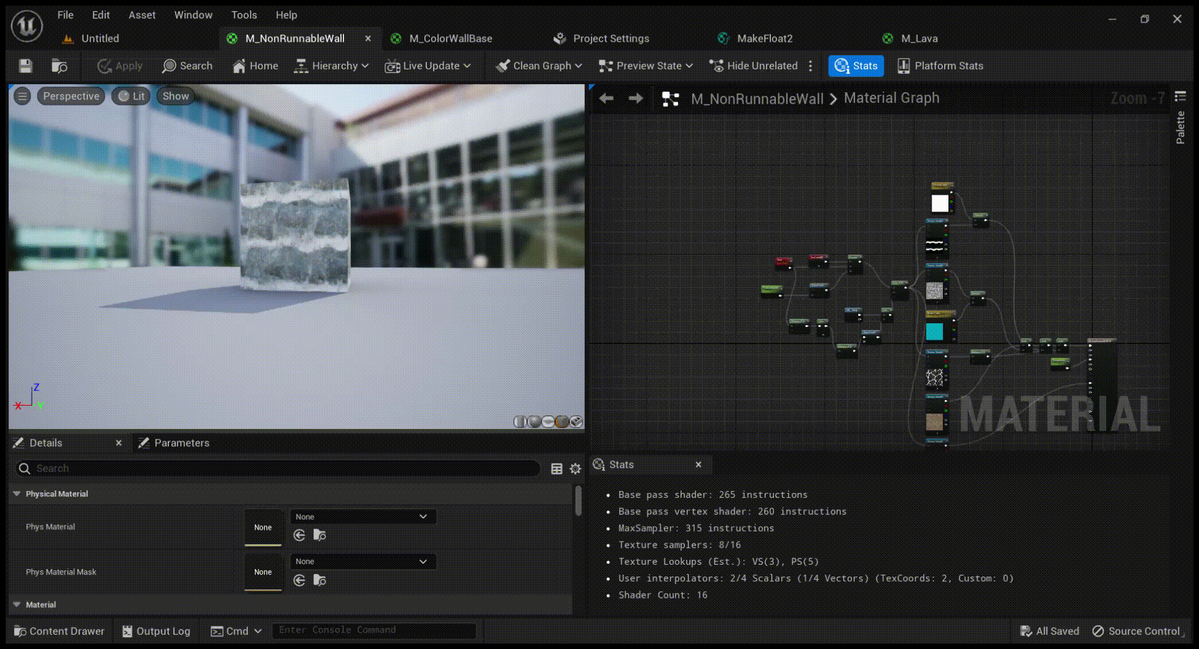Viewport: 1199px width, 649px height.
Task: Open the File menu
Action: (x=65, y=15)
